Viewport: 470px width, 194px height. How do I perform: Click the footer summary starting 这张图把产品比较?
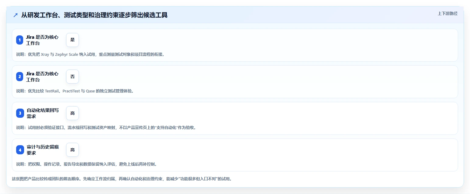pos(122,179)
